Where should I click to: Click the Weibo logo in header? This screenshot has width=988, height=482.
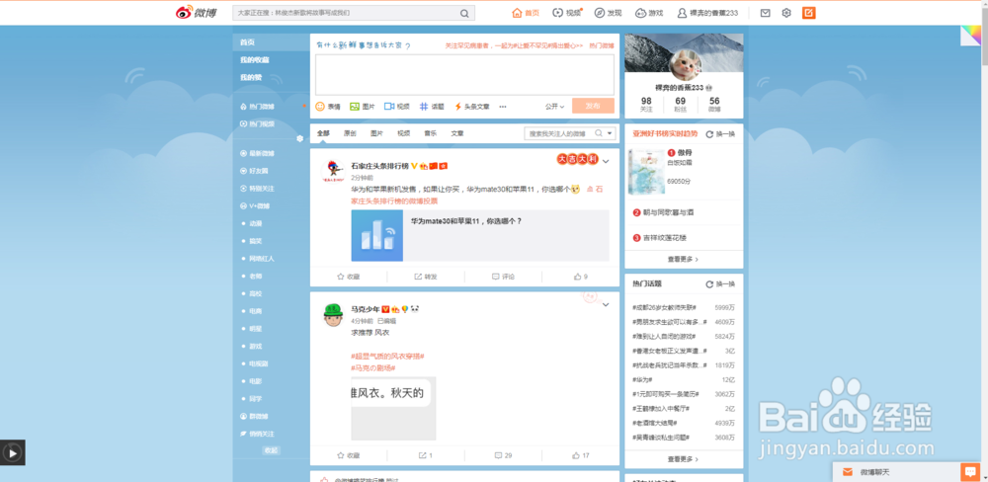point(196,13)
